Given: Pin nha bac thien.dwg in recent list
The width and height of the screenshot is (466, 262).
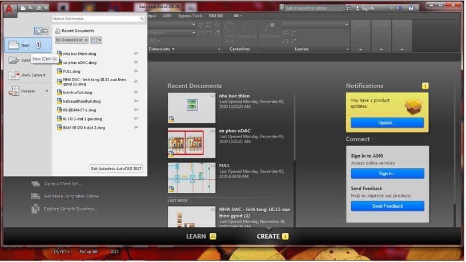Looking at the screenshot, I should [136, 54].
